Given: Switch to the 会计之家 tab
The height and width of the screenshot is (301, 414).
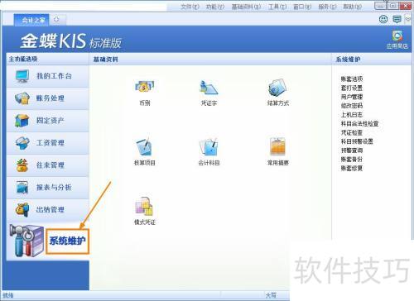Looking at the screenshot, I should (x=31, y=20).
